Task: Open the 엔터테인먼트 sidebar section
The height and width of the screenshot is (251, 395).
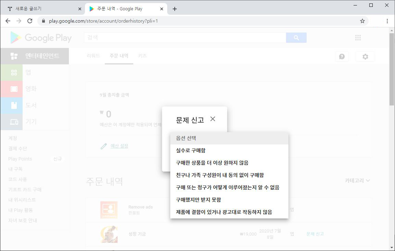Action: click(35, 56)
